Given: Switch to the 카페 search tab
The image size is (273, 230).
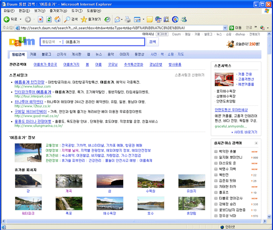Looking at the screenshot, I should pyautogui.click(x=33, y=54).
